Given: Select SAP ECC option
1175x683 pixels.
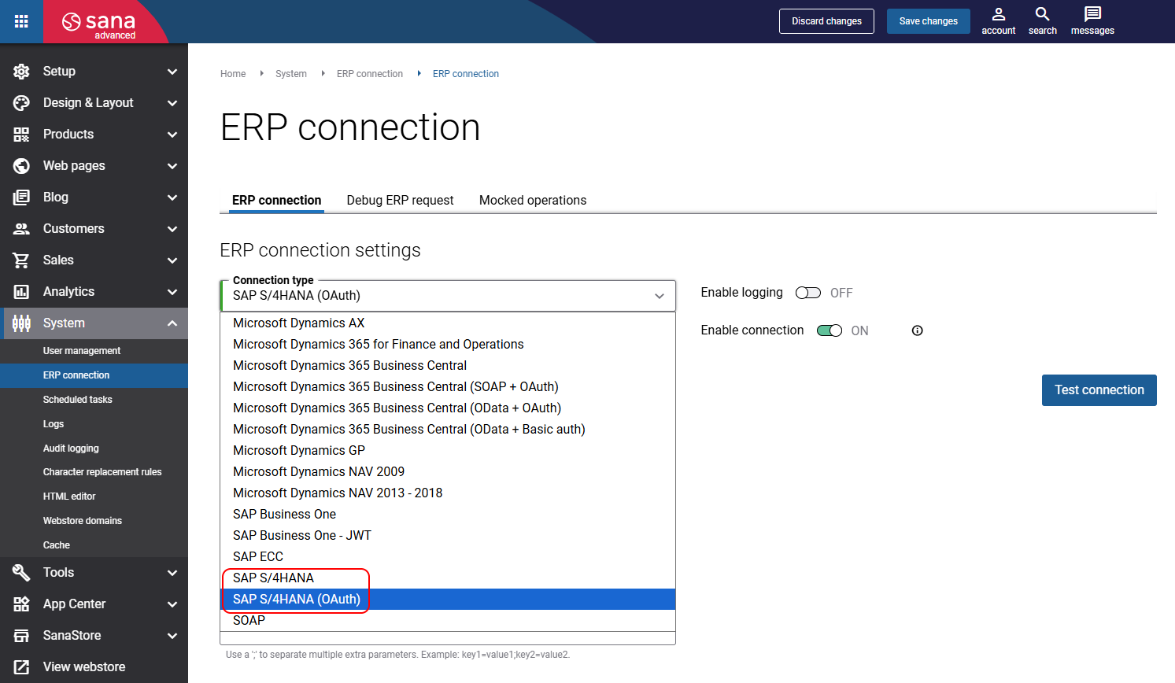Looking at the screenshot, I should point(448,556).
